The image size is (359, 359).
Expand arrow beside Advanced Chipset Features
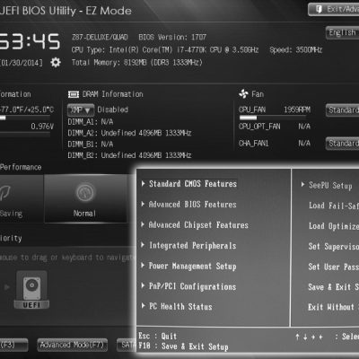(x=143, y=224)
